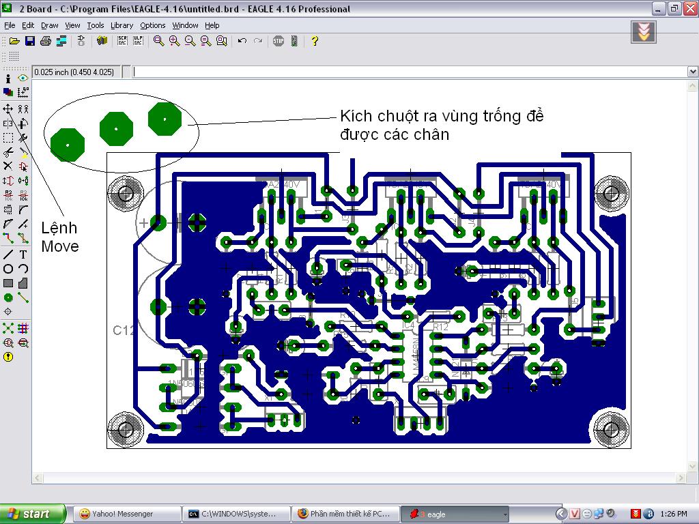Select the Signal airwire tool
The height and width of the screenshot is (524, 699).
coord(23,297)
